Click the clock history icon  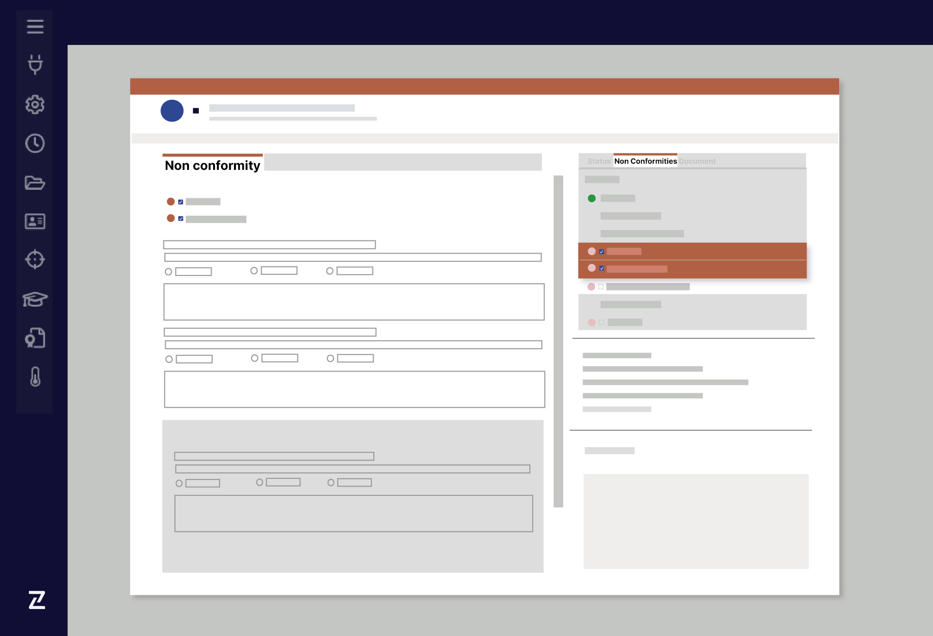coord(35,143)
